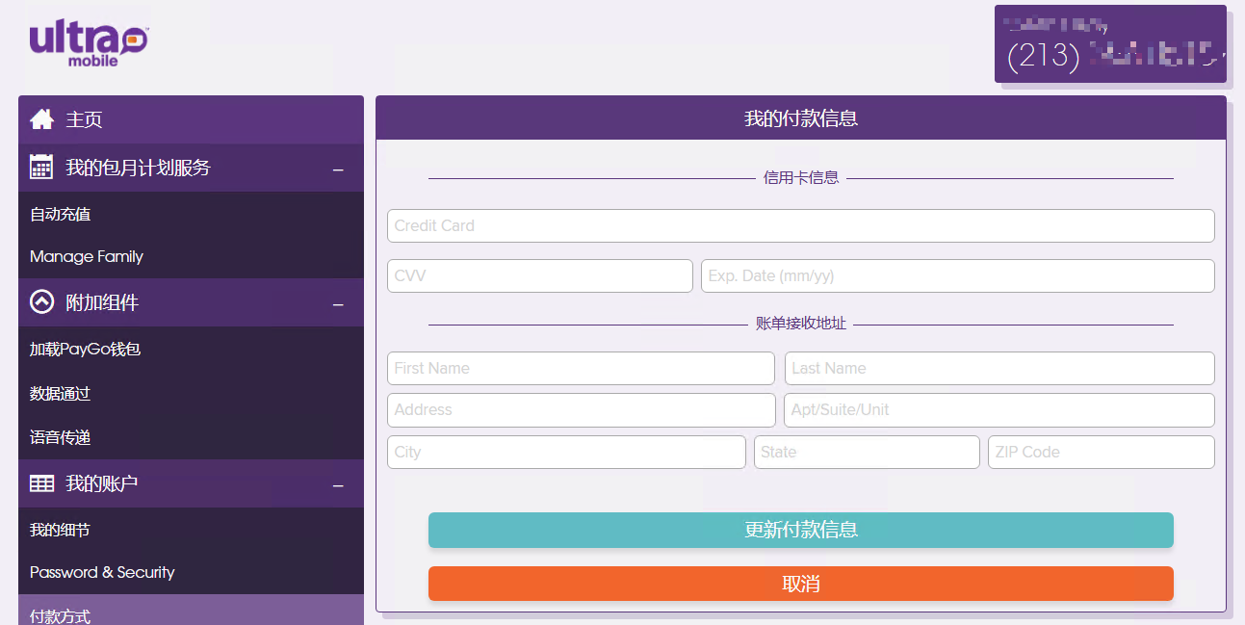Focus the Credit Card number field
The height and width of the screenshot is (625, 1245).
click(800, 225)
